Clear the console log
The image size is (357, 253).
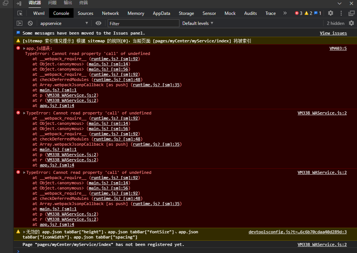click(x=30, y=23)
